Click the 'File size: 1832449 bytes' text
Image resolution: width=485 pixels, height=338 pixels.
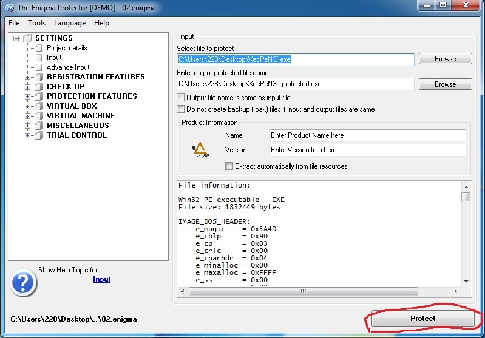(229, 207)
